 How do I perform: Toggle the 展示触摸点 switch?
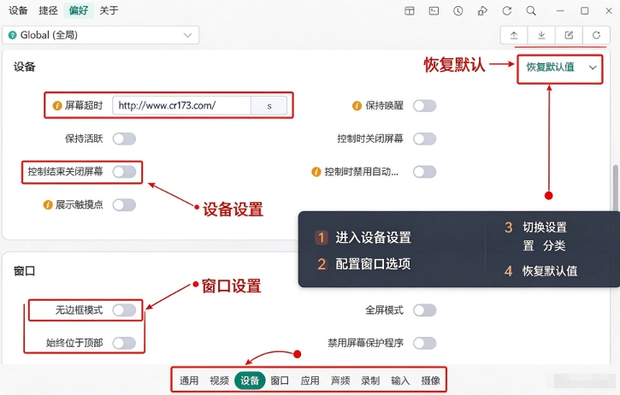pyautogui.click(x=124, y=205)
